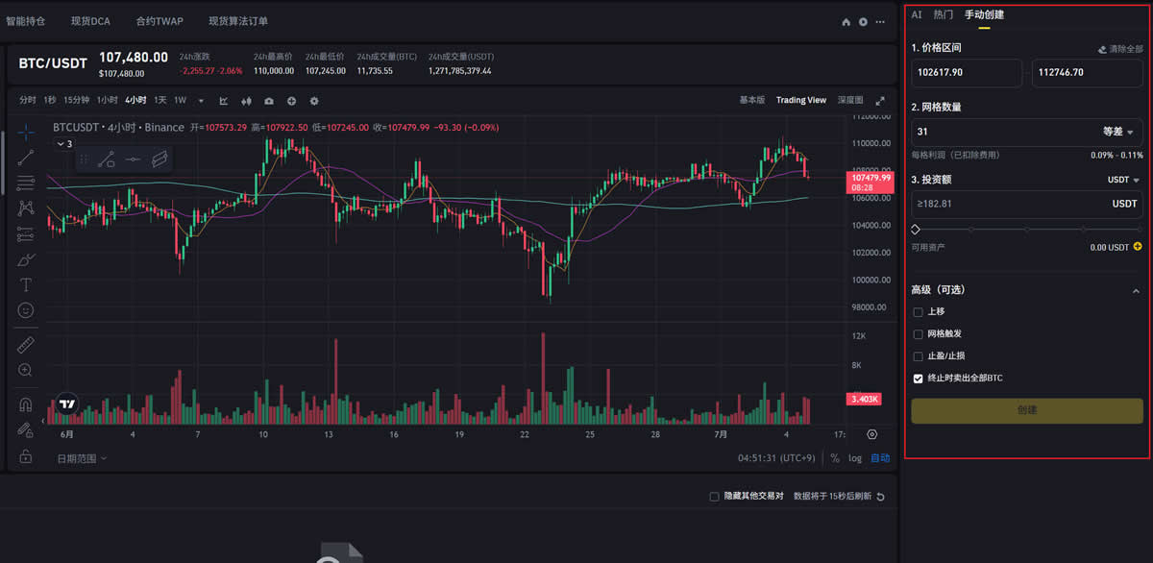
Task: Activate the magnet snap mode
Action: coord(26,404)
